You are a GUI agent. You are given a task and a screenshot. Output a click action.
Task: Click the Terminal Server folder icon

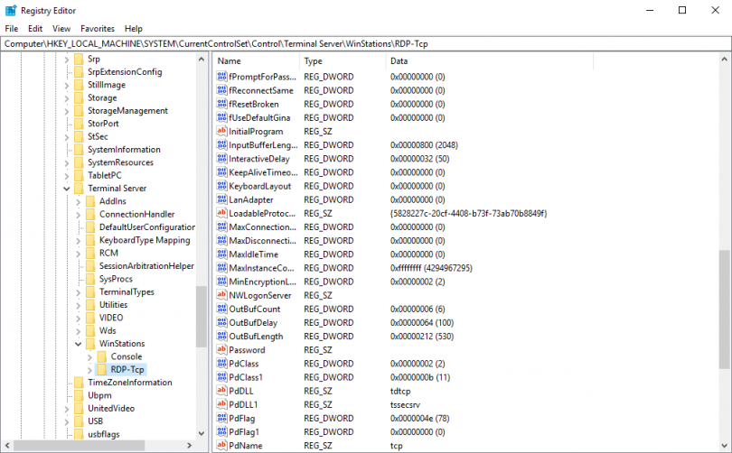pyautogui.click(x=79, y=189)
